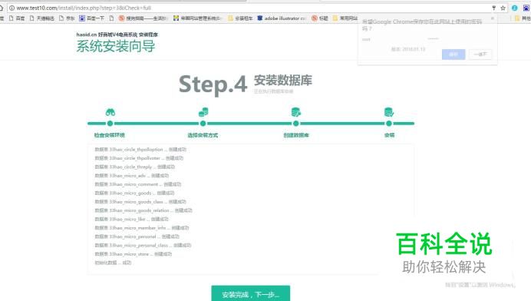
Task: Click the log line 33hao_micro_personal_class
Action: (143, 245)
